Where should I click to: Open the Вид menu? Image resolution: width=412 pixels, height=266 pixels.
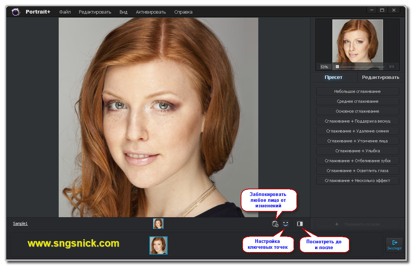(124, 12)
